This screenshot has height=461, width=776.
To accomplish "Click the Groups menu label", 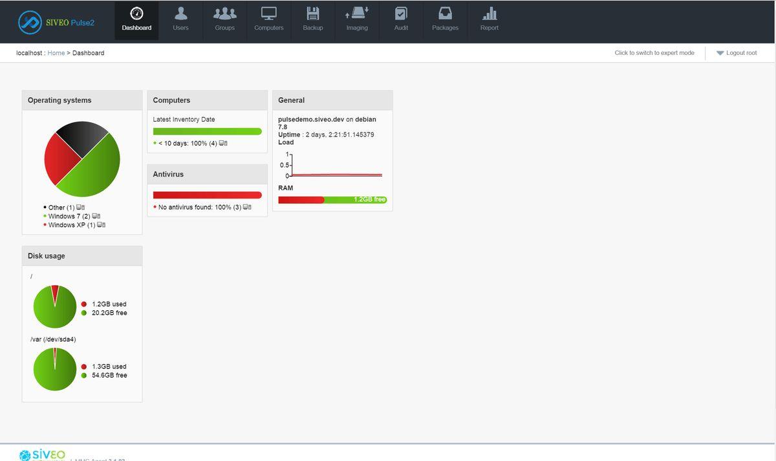I will pyautogui.click(x=225, y=28).
